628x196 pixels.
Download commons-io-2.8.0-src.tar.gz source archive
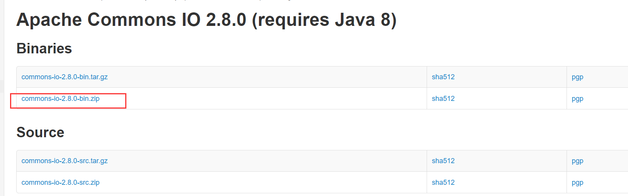(x=65, y=161)
